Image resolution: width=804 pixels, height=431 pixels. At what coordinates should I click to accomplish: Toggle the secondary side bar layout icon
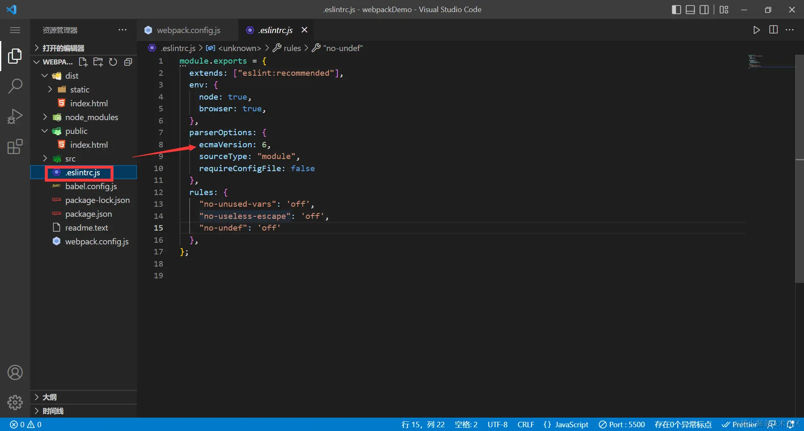click(704, 10)
